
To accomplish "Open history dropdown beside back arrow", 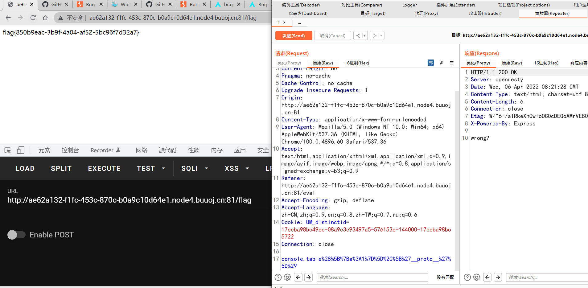I will [364, 35].
